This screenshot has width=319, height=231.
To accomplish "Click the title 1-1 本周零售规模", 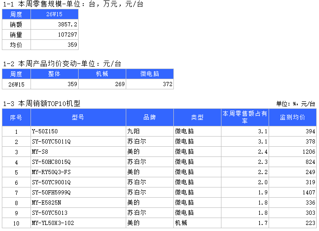I will (x=73, y=4).
